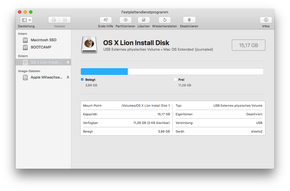Image resolution: width=290 pixels, height=191 pixels.
Task: Click the Intern sidebar section header
Action: coord(23,34)
